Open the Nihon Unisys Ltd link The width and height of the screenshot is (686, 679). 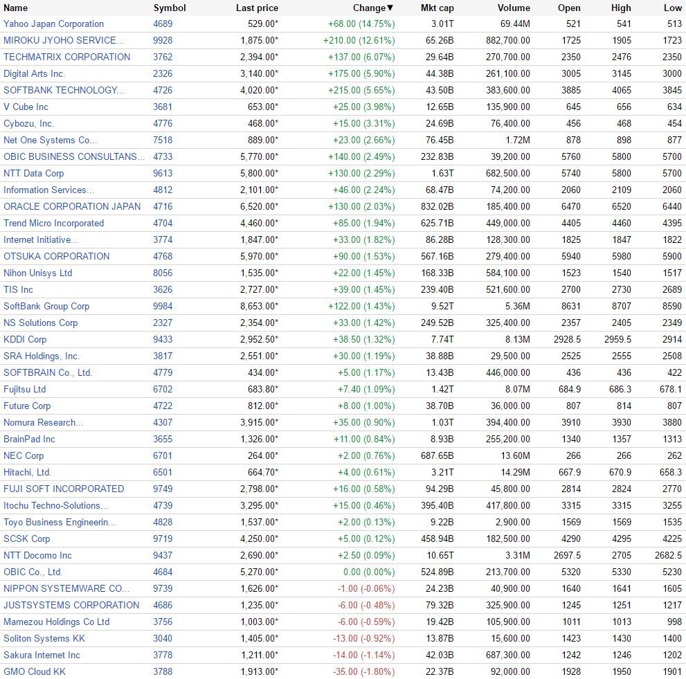pos(37,273)
